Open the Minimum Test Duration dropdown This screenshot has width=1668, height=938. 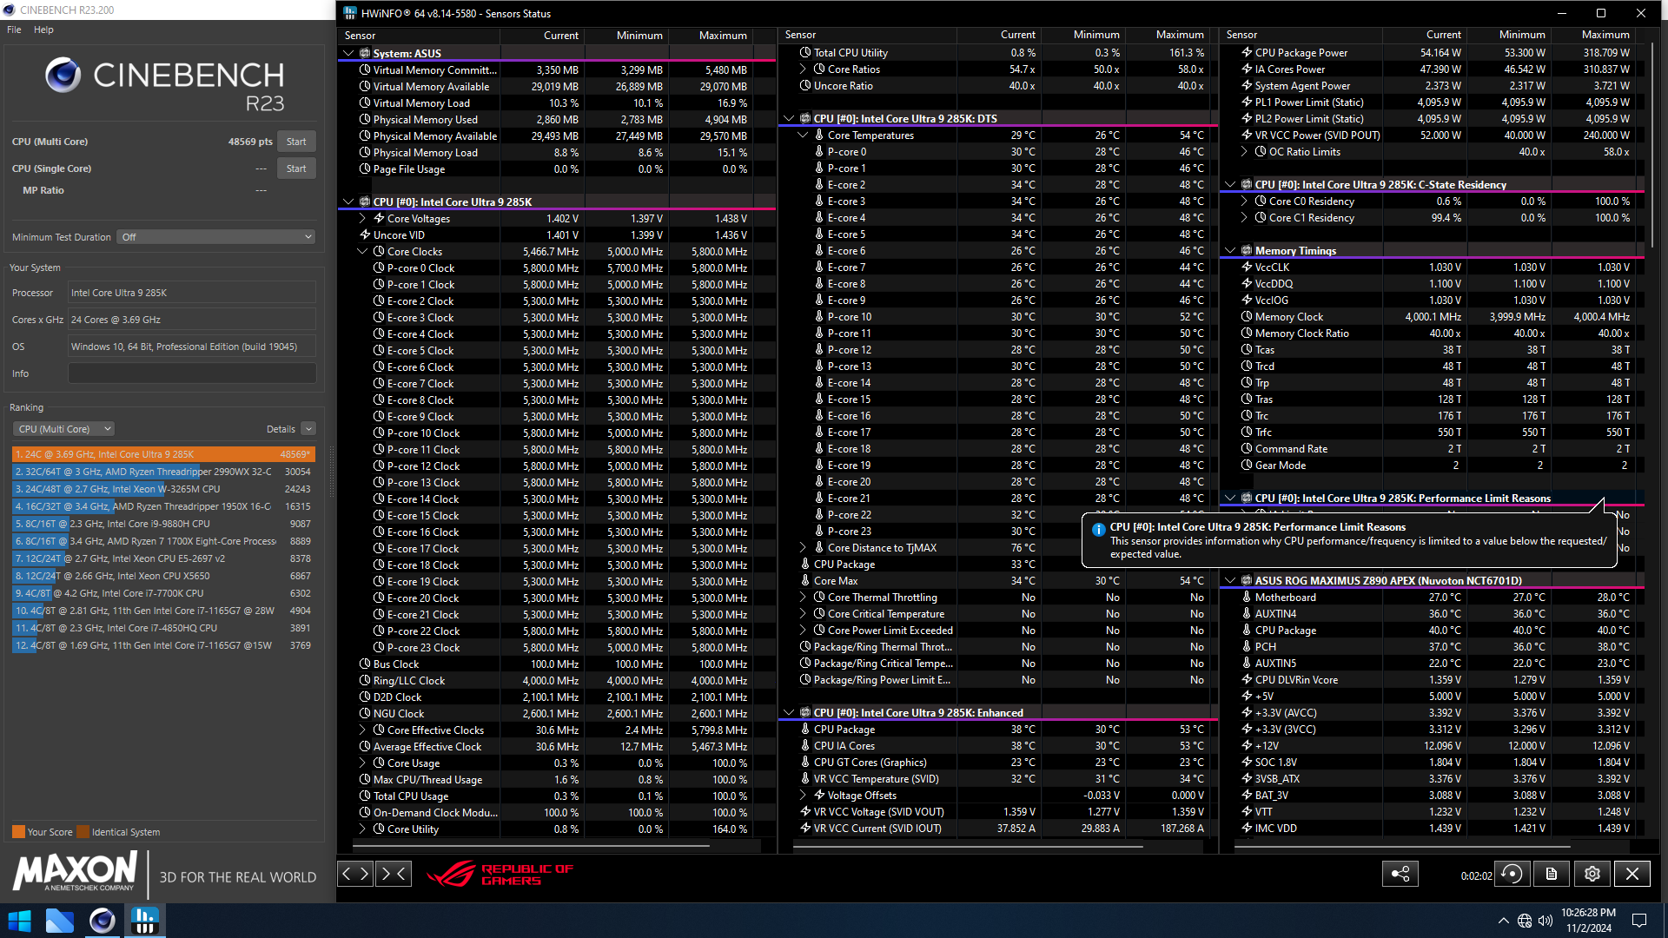[x=216, y=237]
